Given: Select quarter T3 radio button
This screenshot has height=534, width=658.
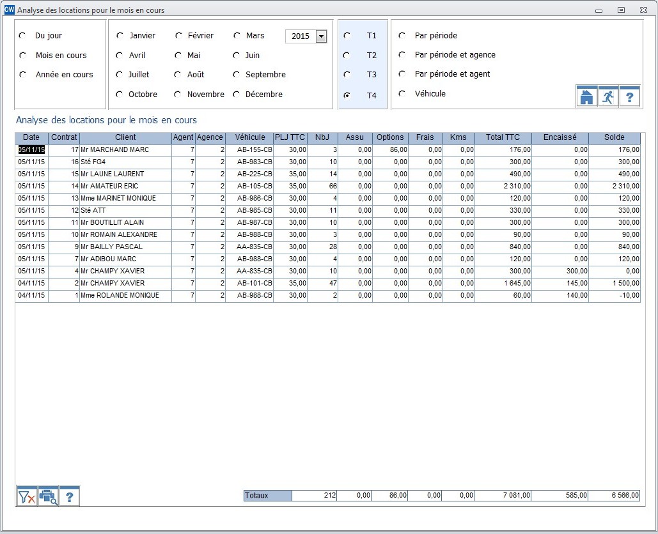Looking at the screenshot, I should [x=347, y=75].
